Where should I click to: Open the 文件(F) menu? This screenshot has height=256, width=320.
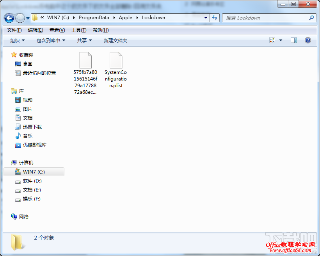(14, 30)
